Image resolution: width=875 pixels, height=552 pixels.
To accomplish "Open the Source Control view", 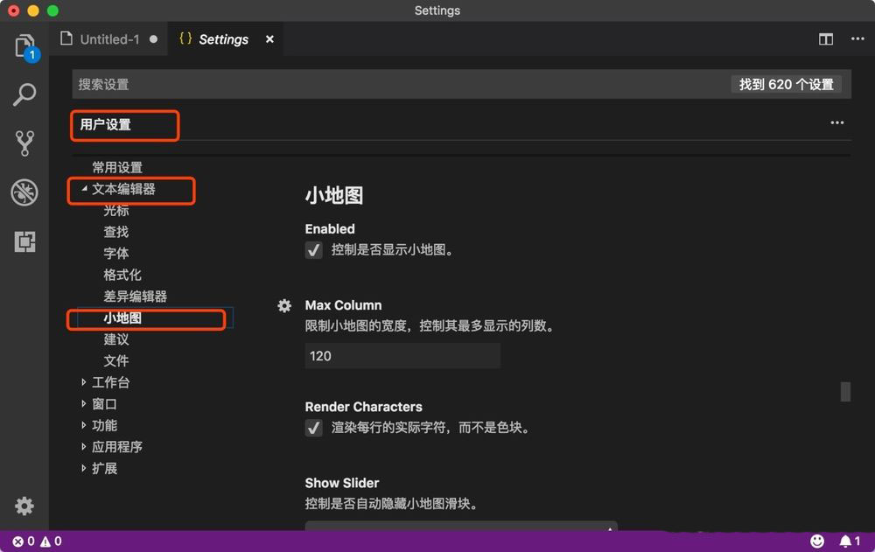I will [x=24, y=143].
